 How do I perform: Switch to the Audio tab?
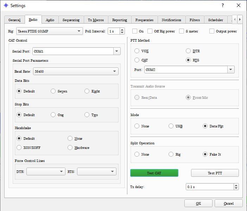(50, 20)
